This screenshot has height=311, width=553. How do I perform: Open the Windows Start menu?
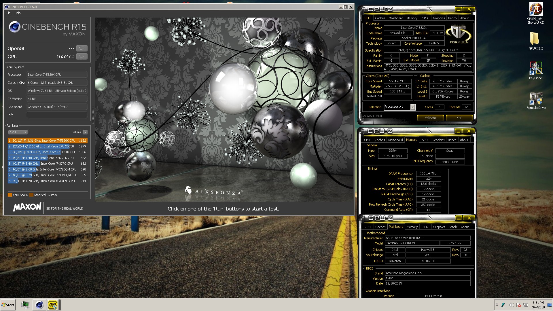[8, 305]
